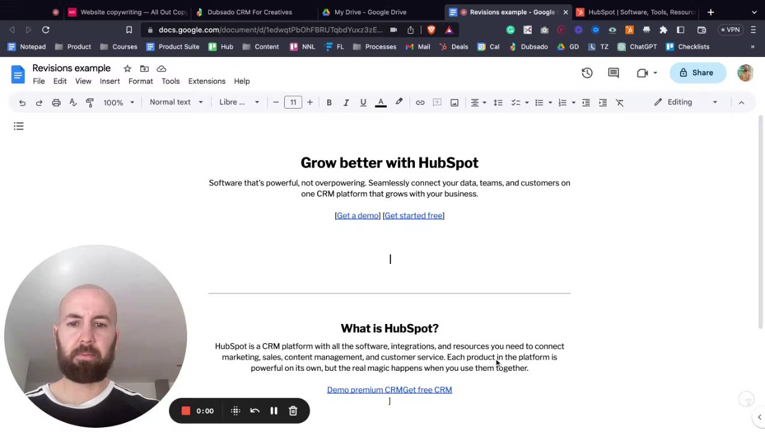Viewport: 765px width, 432px height.
Task: Click the Increase indent icon
Action: [x=603, y=103]
